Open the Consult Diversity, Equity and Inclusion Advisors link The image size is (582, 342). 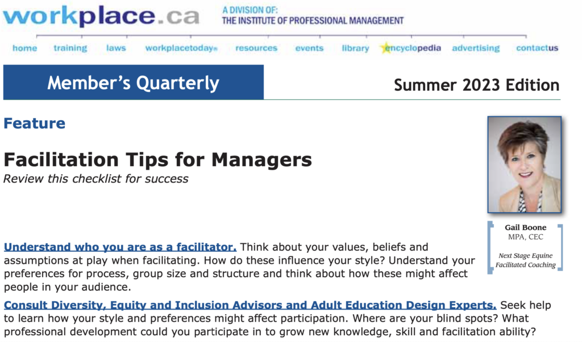coord(250,305)
